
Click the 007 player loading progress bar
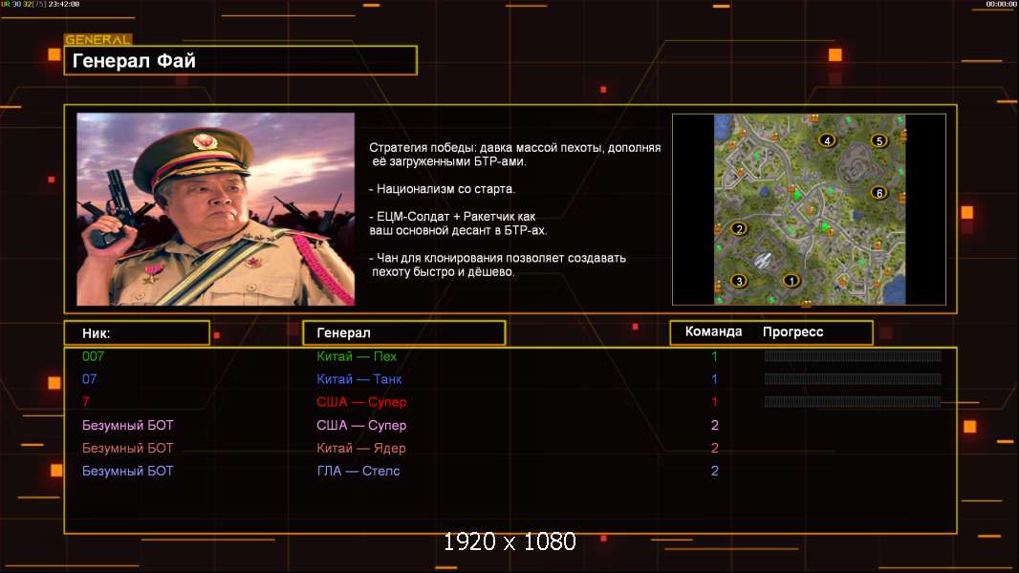[x=853, y=355]
